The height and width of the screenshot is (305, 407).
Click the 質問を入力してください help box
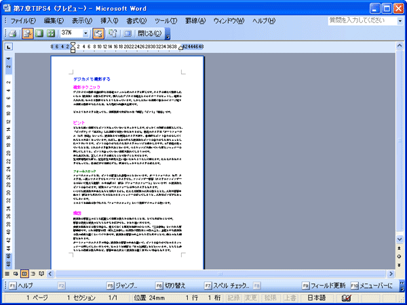tap(363, 21)
